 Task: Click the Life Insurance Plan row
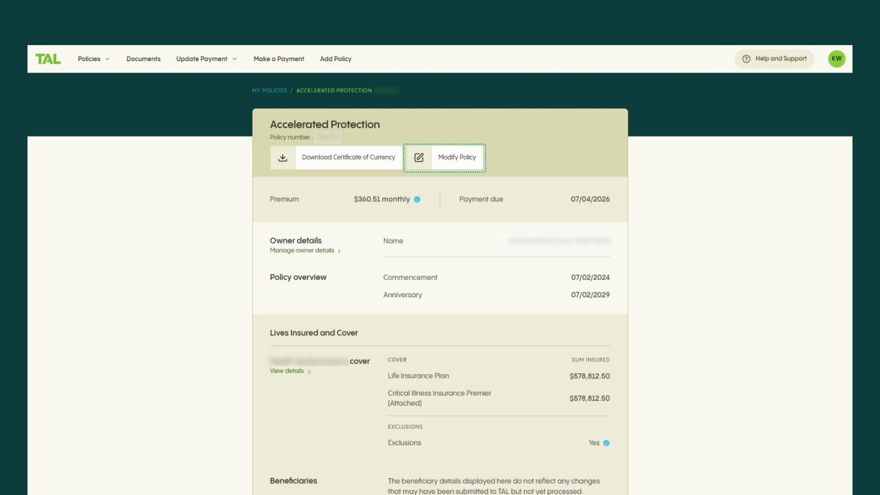tap(499, 376)
